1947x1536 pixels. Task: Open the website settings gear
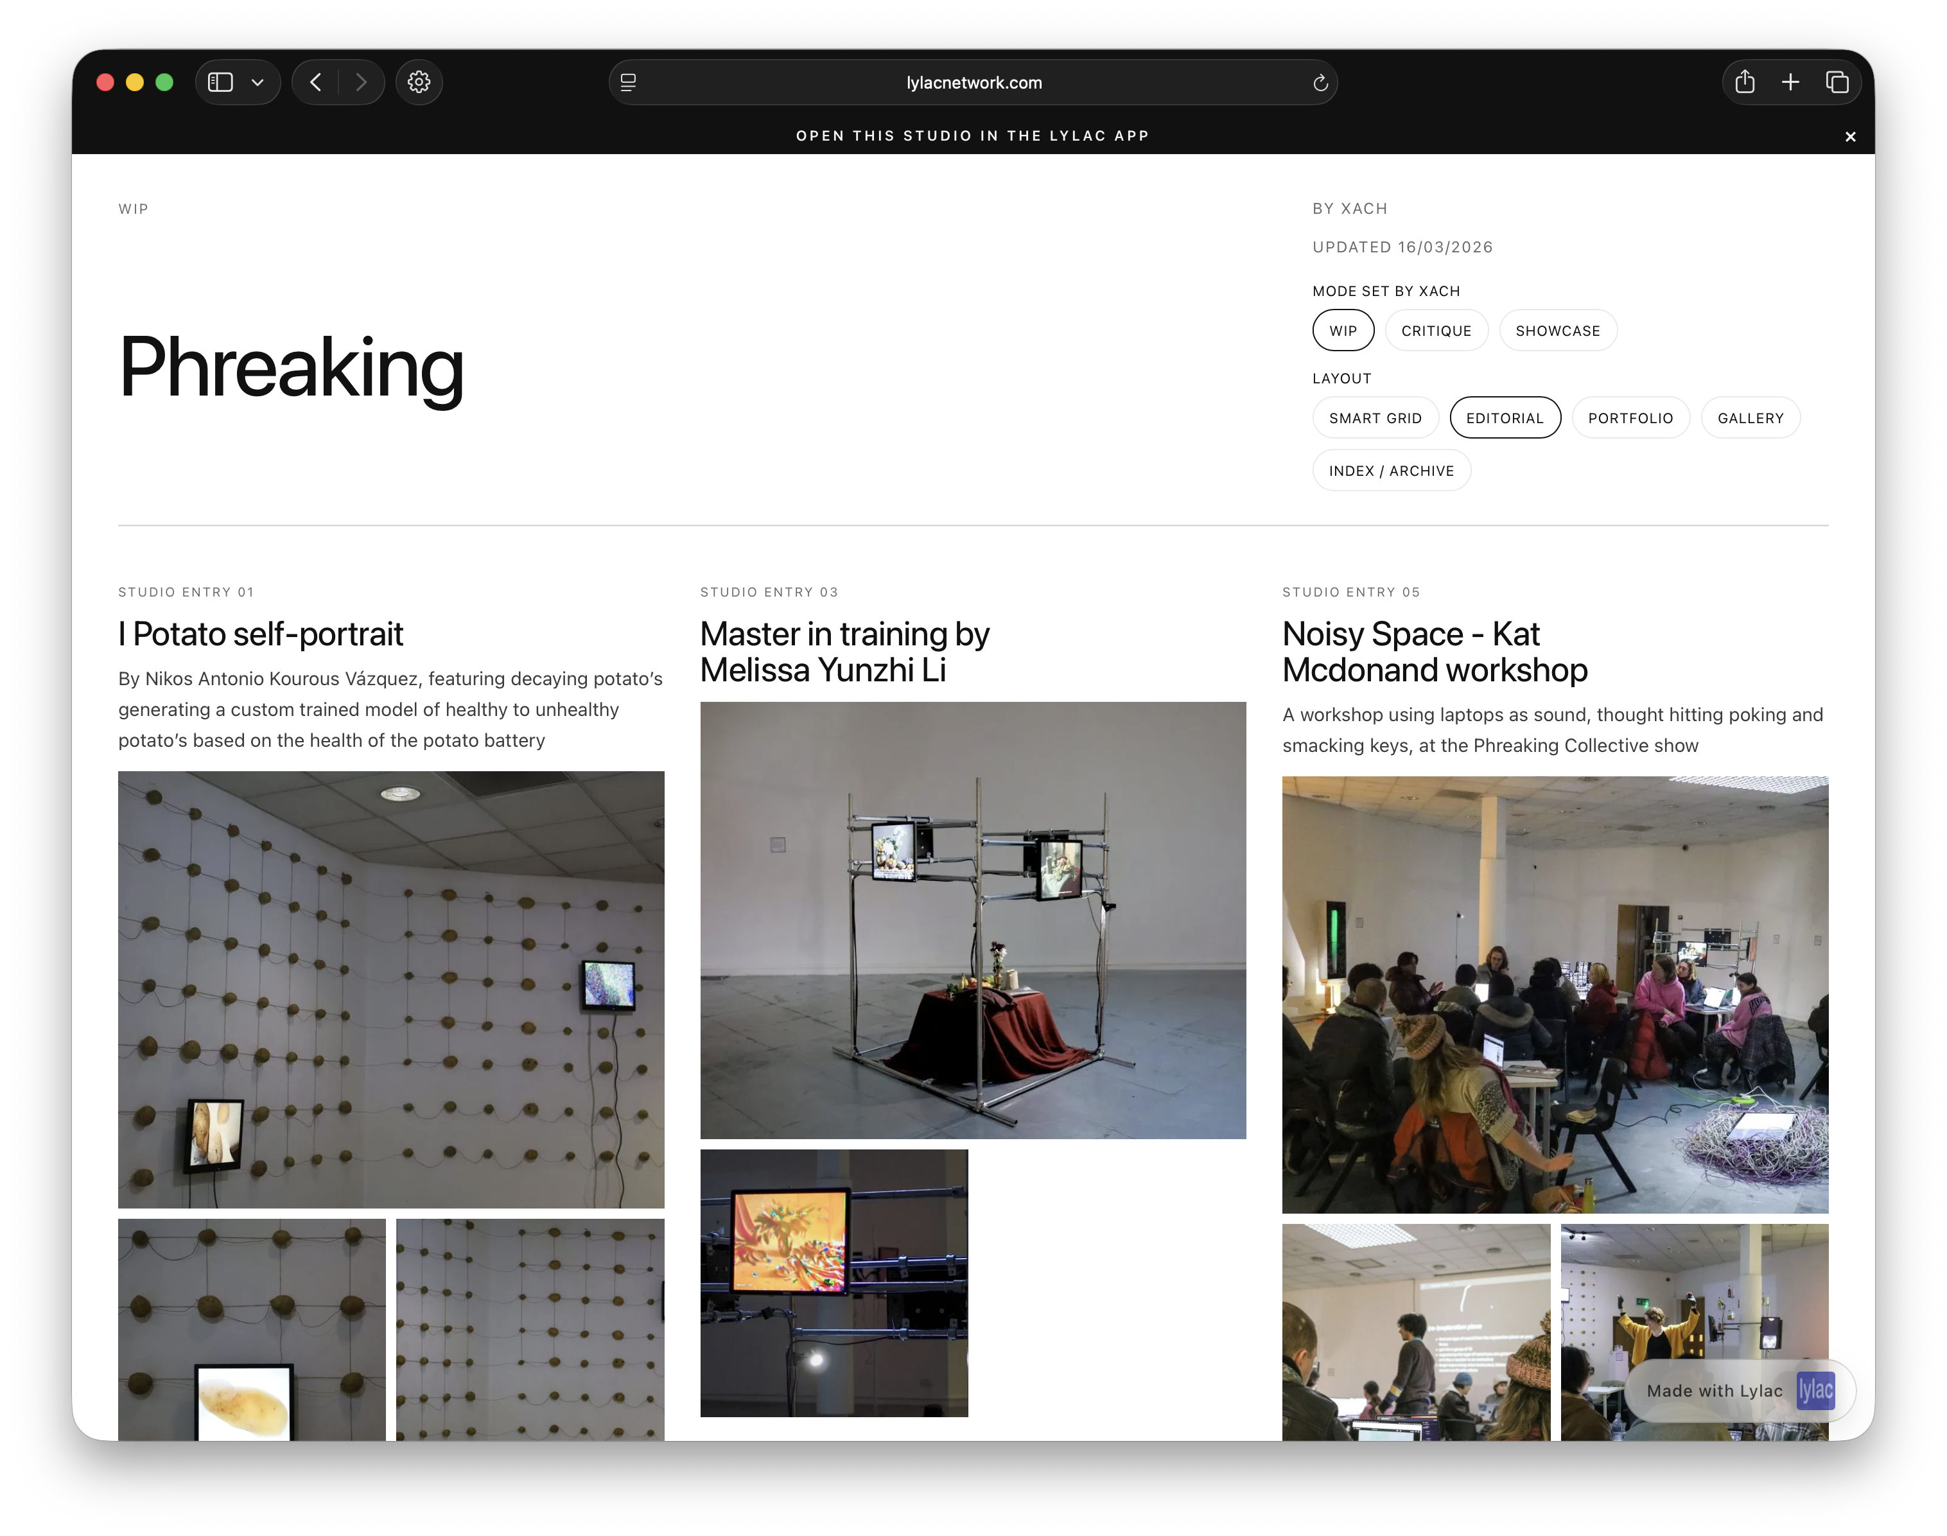pyautogui.click(x=419, y=82)
